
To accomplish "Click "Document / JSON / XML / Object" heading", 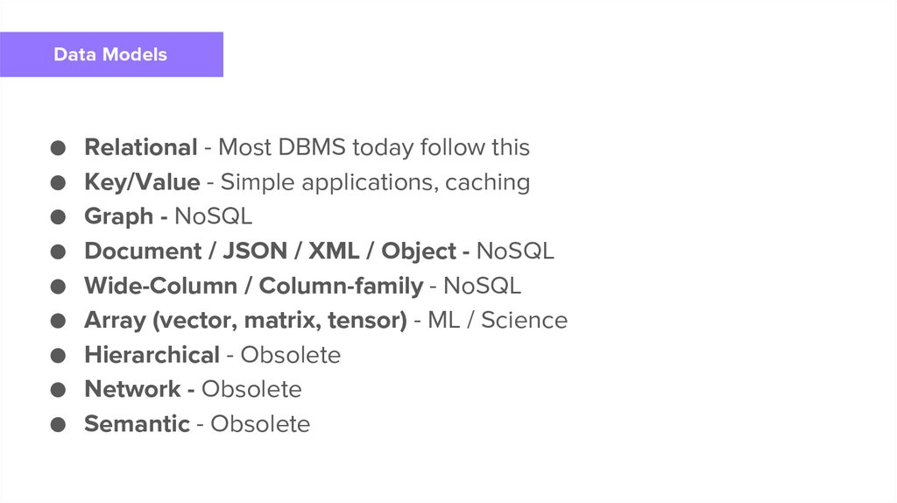I will pos(270,251).
